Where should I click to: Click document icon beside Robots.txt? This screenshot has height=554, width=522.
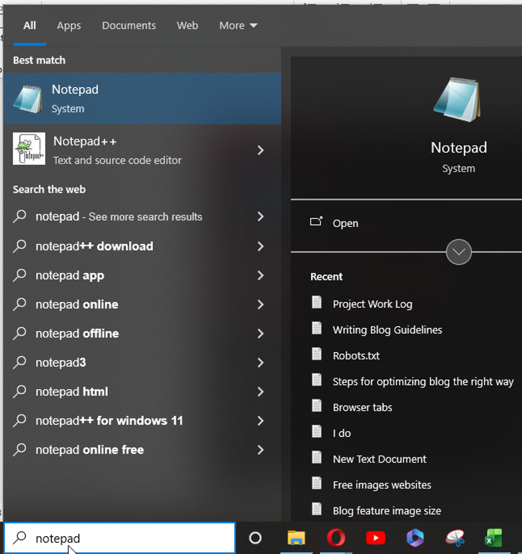pyautogui.click(x=317, y=354)
